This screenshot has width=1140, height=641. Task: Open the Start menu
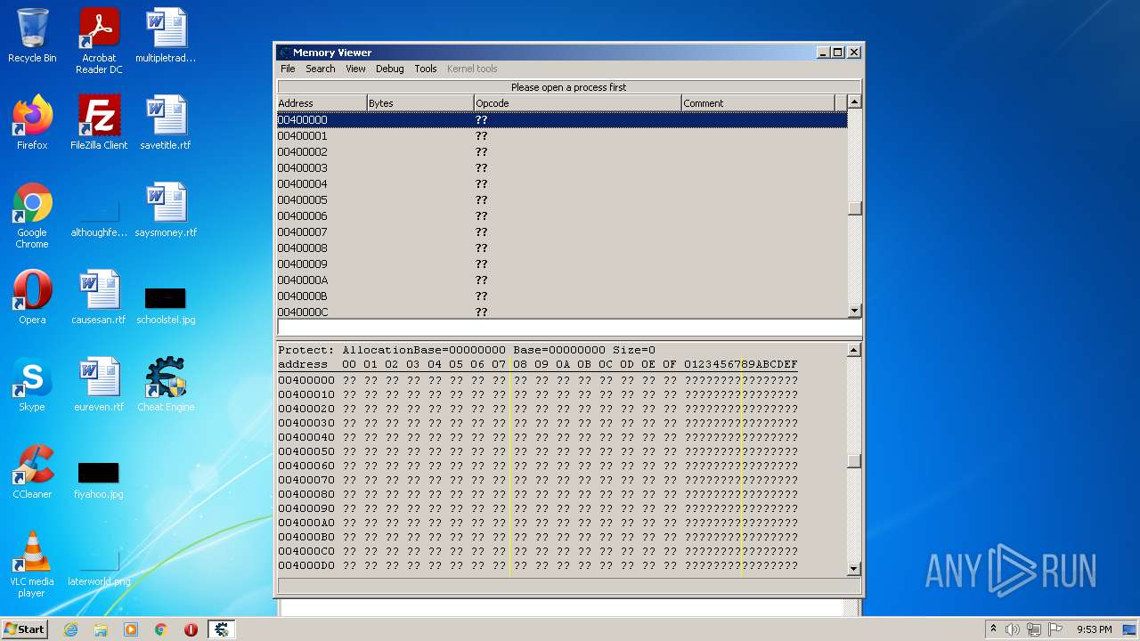coord(24,629)
